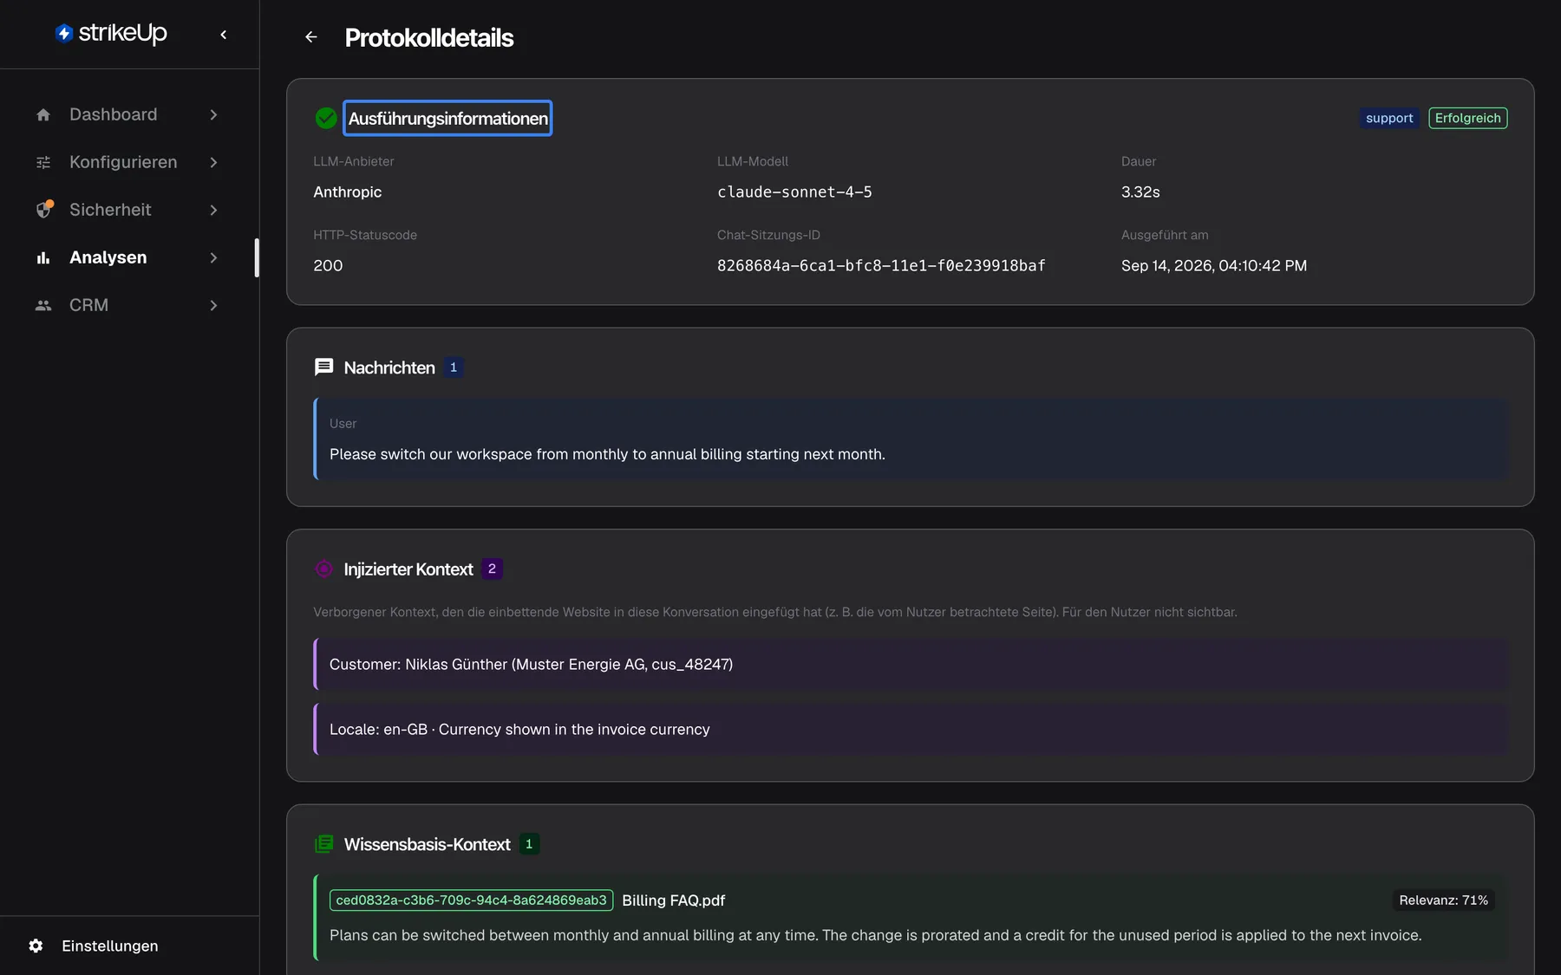Expand the Dashboard menu chevron

[213, 114]
